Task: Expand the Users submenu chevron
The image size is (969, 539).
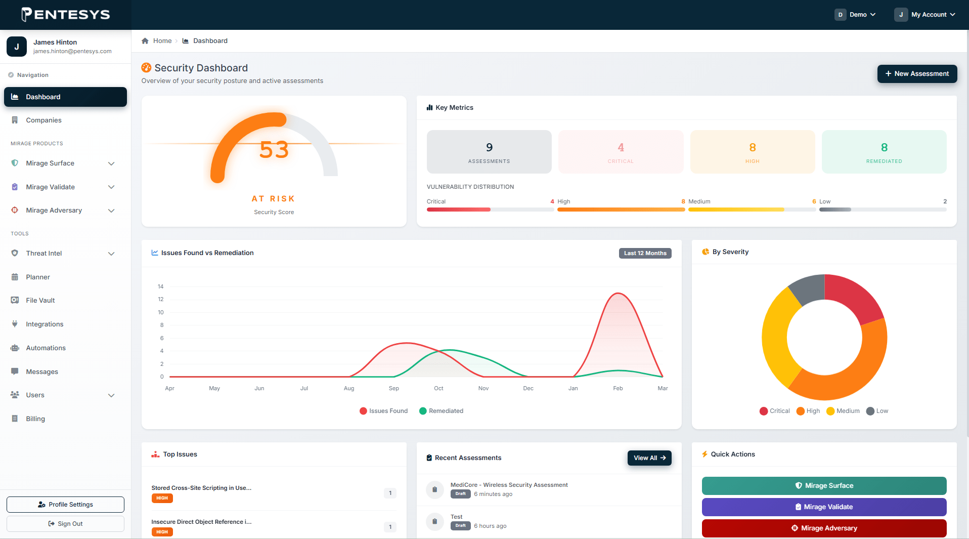Action: [x=111, y=395]
